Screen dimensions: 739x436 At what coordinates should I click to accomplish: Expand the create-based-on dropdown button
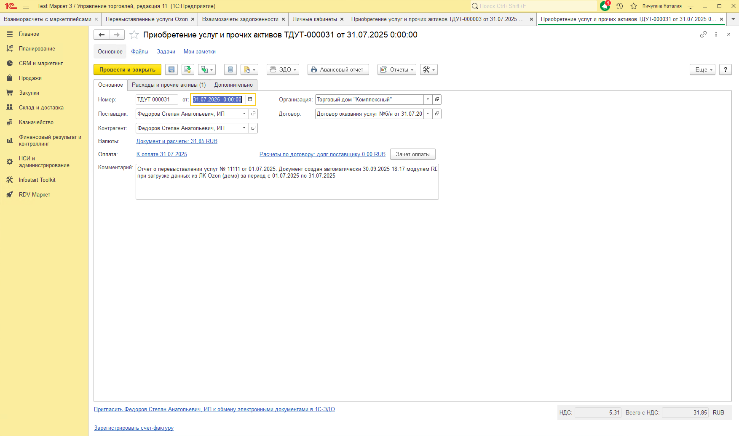207,70
